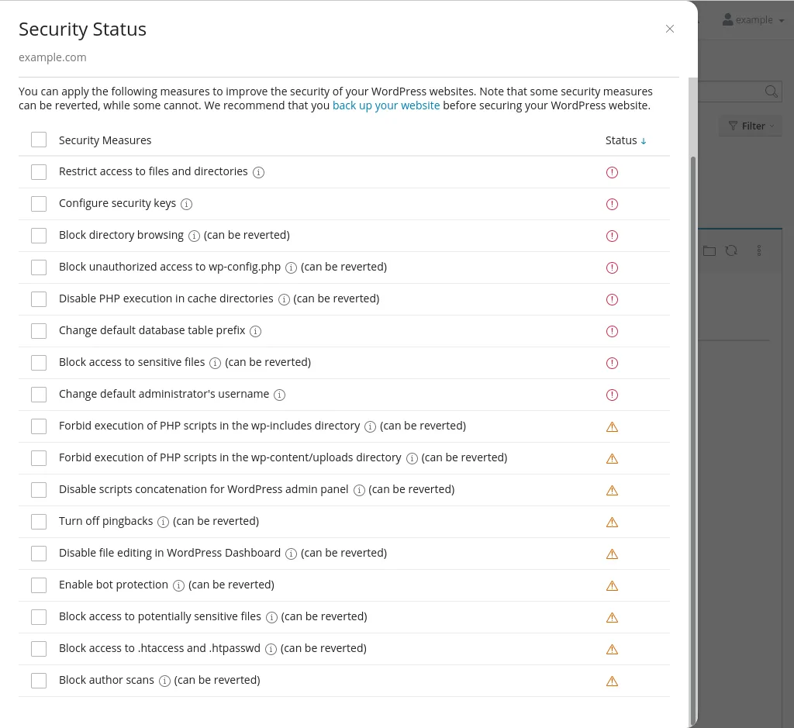Show info for Enable bot protection

(x=178, y=585)
